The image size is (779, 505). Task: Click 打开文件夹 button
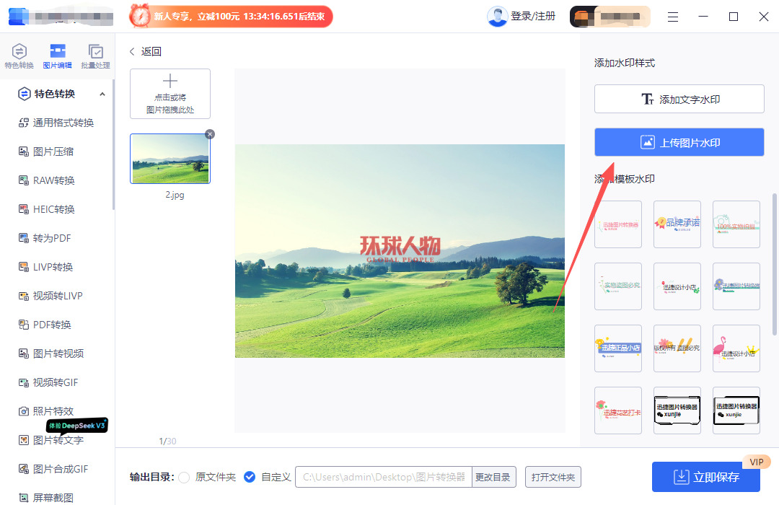(553, 477)
